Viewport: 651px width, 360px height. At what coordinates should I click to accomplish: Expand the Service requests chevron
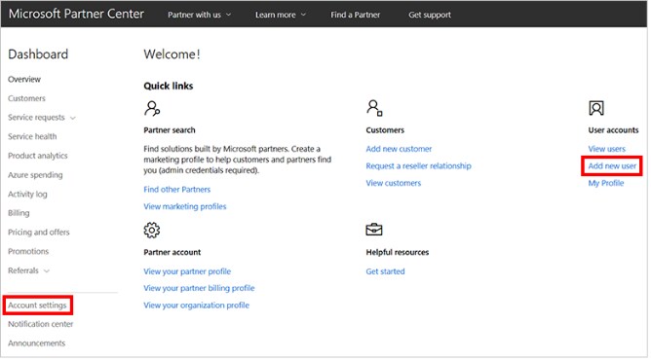click(x=73, y=118)
